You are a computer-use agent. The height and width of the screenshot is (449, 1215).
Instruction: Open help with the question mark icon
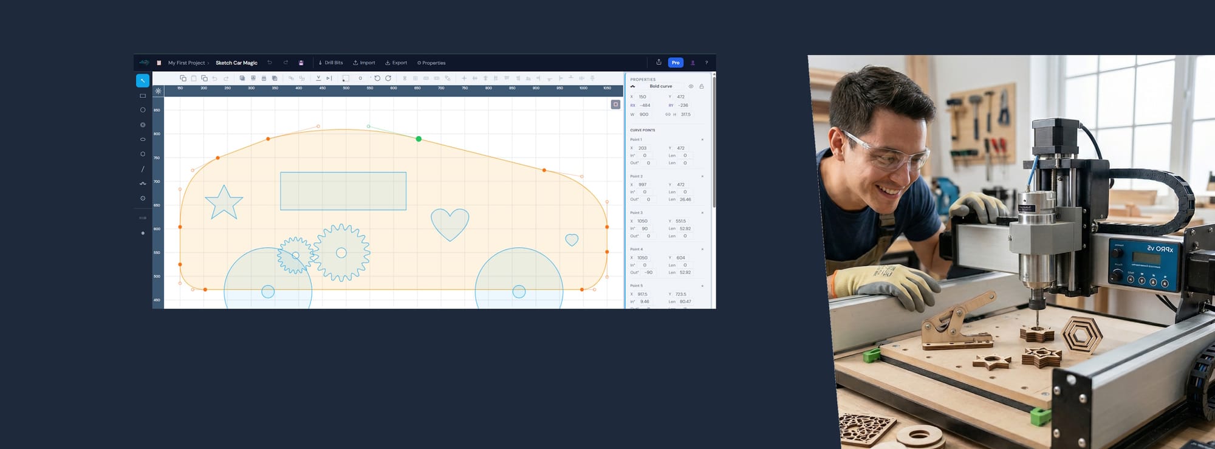706,63
